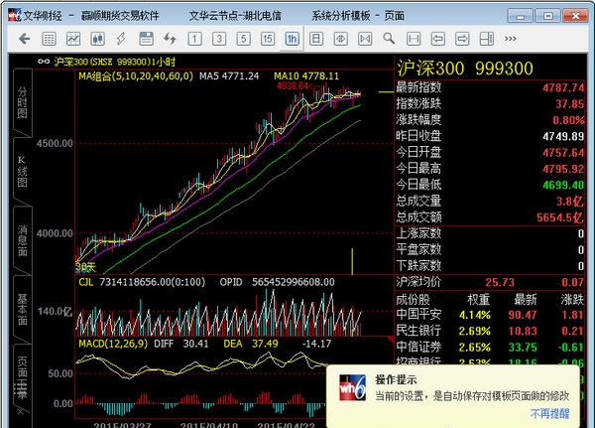Click the 总成交额 value 5654.5亿

pyautogui.click(x=560, y=217)
